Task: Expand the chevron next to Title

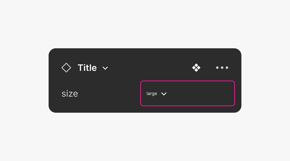Action: 105,68
